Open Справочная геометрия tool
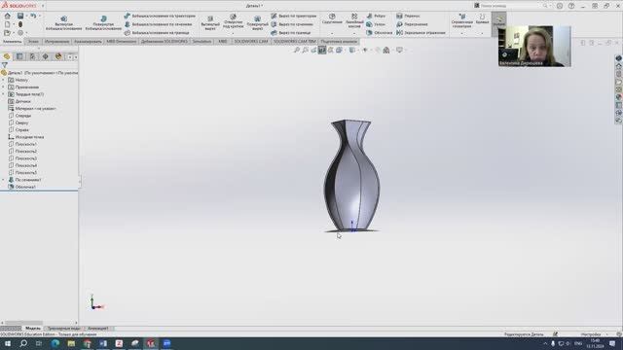 pos(462,19)
